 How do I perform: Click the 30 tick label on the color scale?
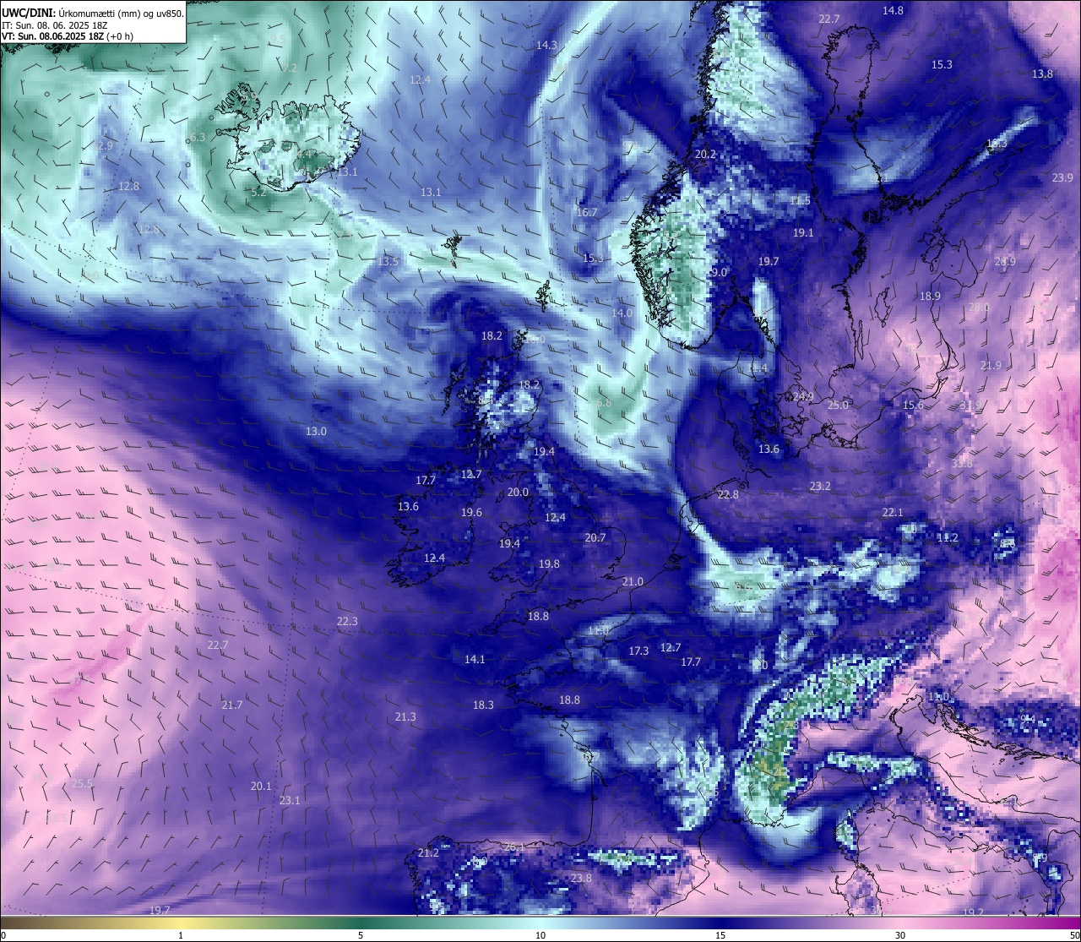(900, 935)
